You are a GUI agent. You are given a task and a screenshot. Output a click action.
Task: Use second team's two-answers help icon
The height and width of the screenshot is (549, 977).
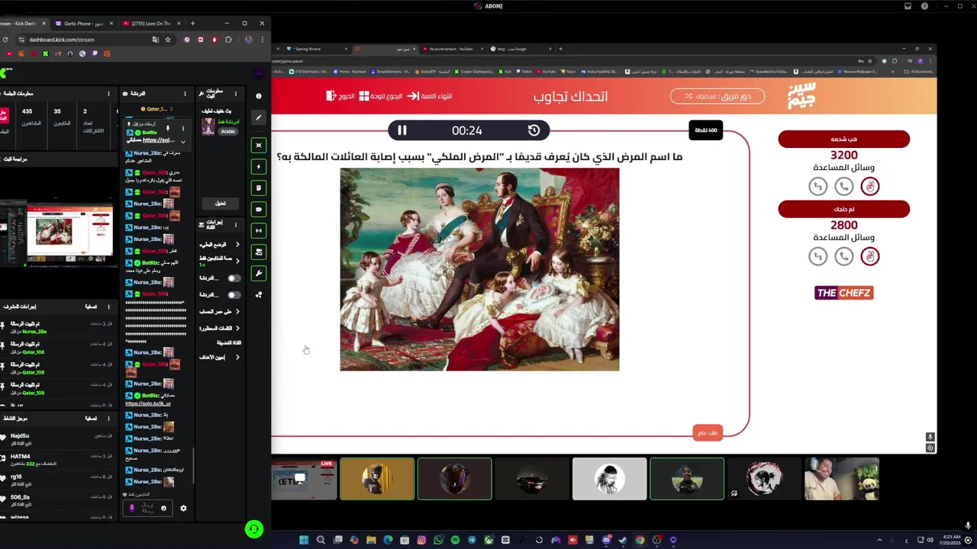[869, 256]
